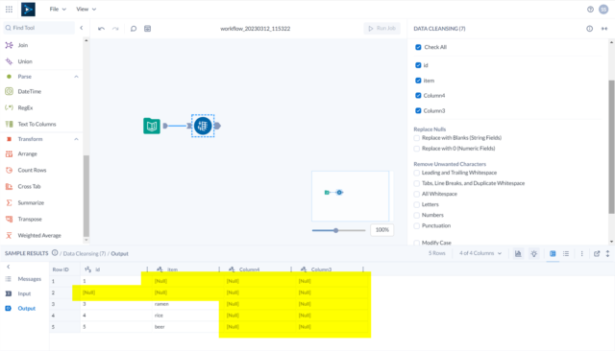Viewport: 615px width, 351px height.
Task: Collapse the tool palette chevron
Action: 81,28
